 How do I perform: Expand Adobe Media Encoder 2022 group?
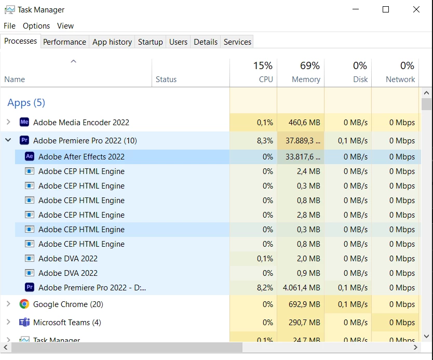pyautogui.click(x=8, y=122)
